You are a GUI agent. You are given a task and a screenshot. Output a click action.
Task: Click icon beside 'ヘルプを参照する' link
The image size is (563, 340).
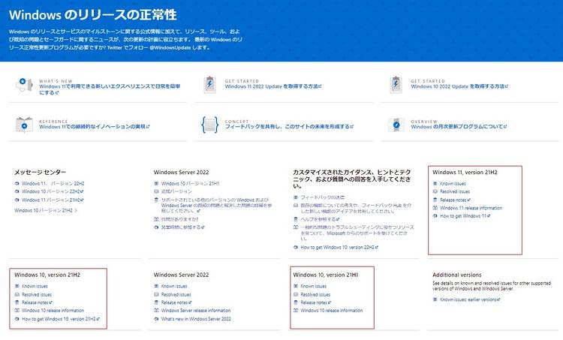[x=296, y=219]
